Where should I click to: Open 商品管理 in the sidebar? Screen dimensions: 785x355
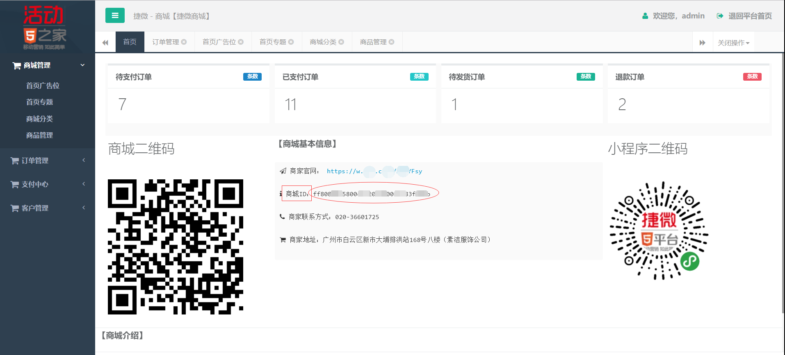[39, 135]
